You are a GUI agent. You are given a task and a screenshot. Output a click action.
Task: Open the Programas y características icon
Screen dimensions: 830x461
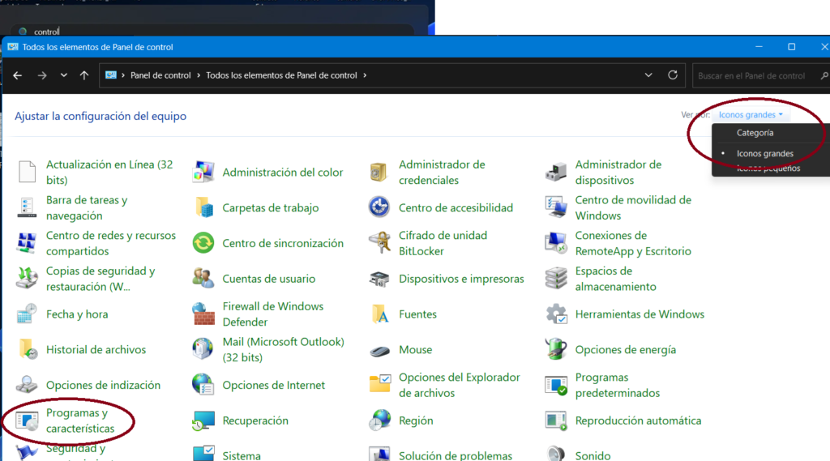click(27, 421)
